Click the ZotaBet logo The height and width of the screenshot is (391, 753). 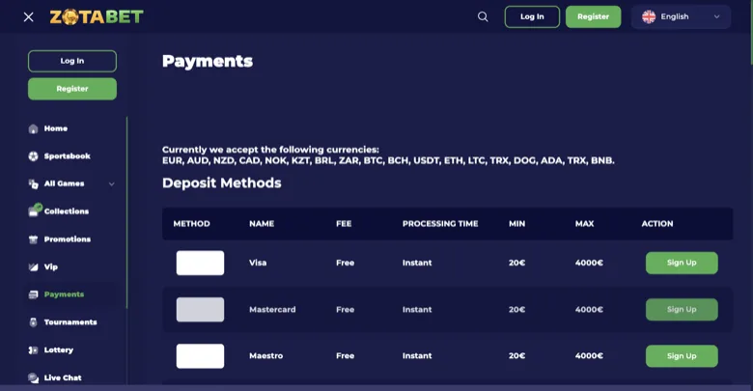pyautogui.click(x=97, y=16)
